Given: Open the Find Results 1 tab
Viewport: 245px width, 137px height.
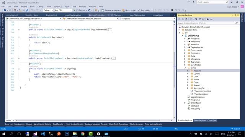Looking at the screenshot, I should pyautogui.click(x=59, y=124).
